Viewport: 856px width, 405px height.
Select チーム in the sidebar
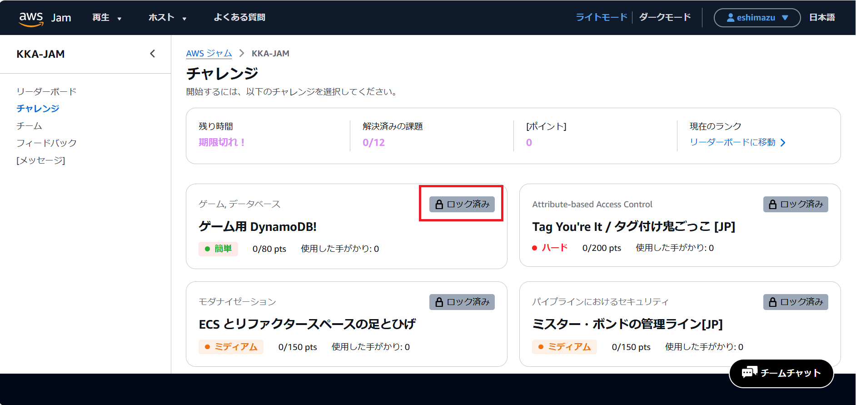coord(29,126)
